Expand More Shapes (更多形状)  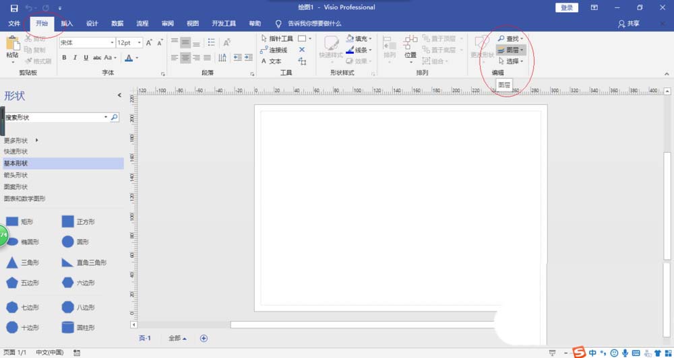(21, 141)
